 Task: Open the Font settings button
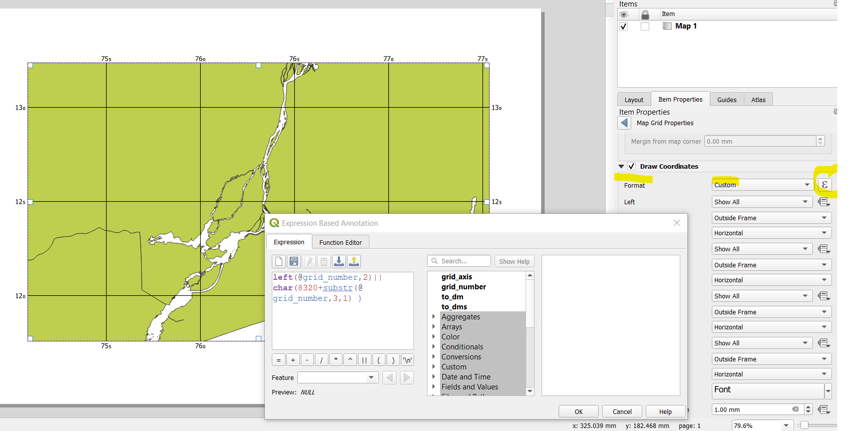tap(768, 391)
